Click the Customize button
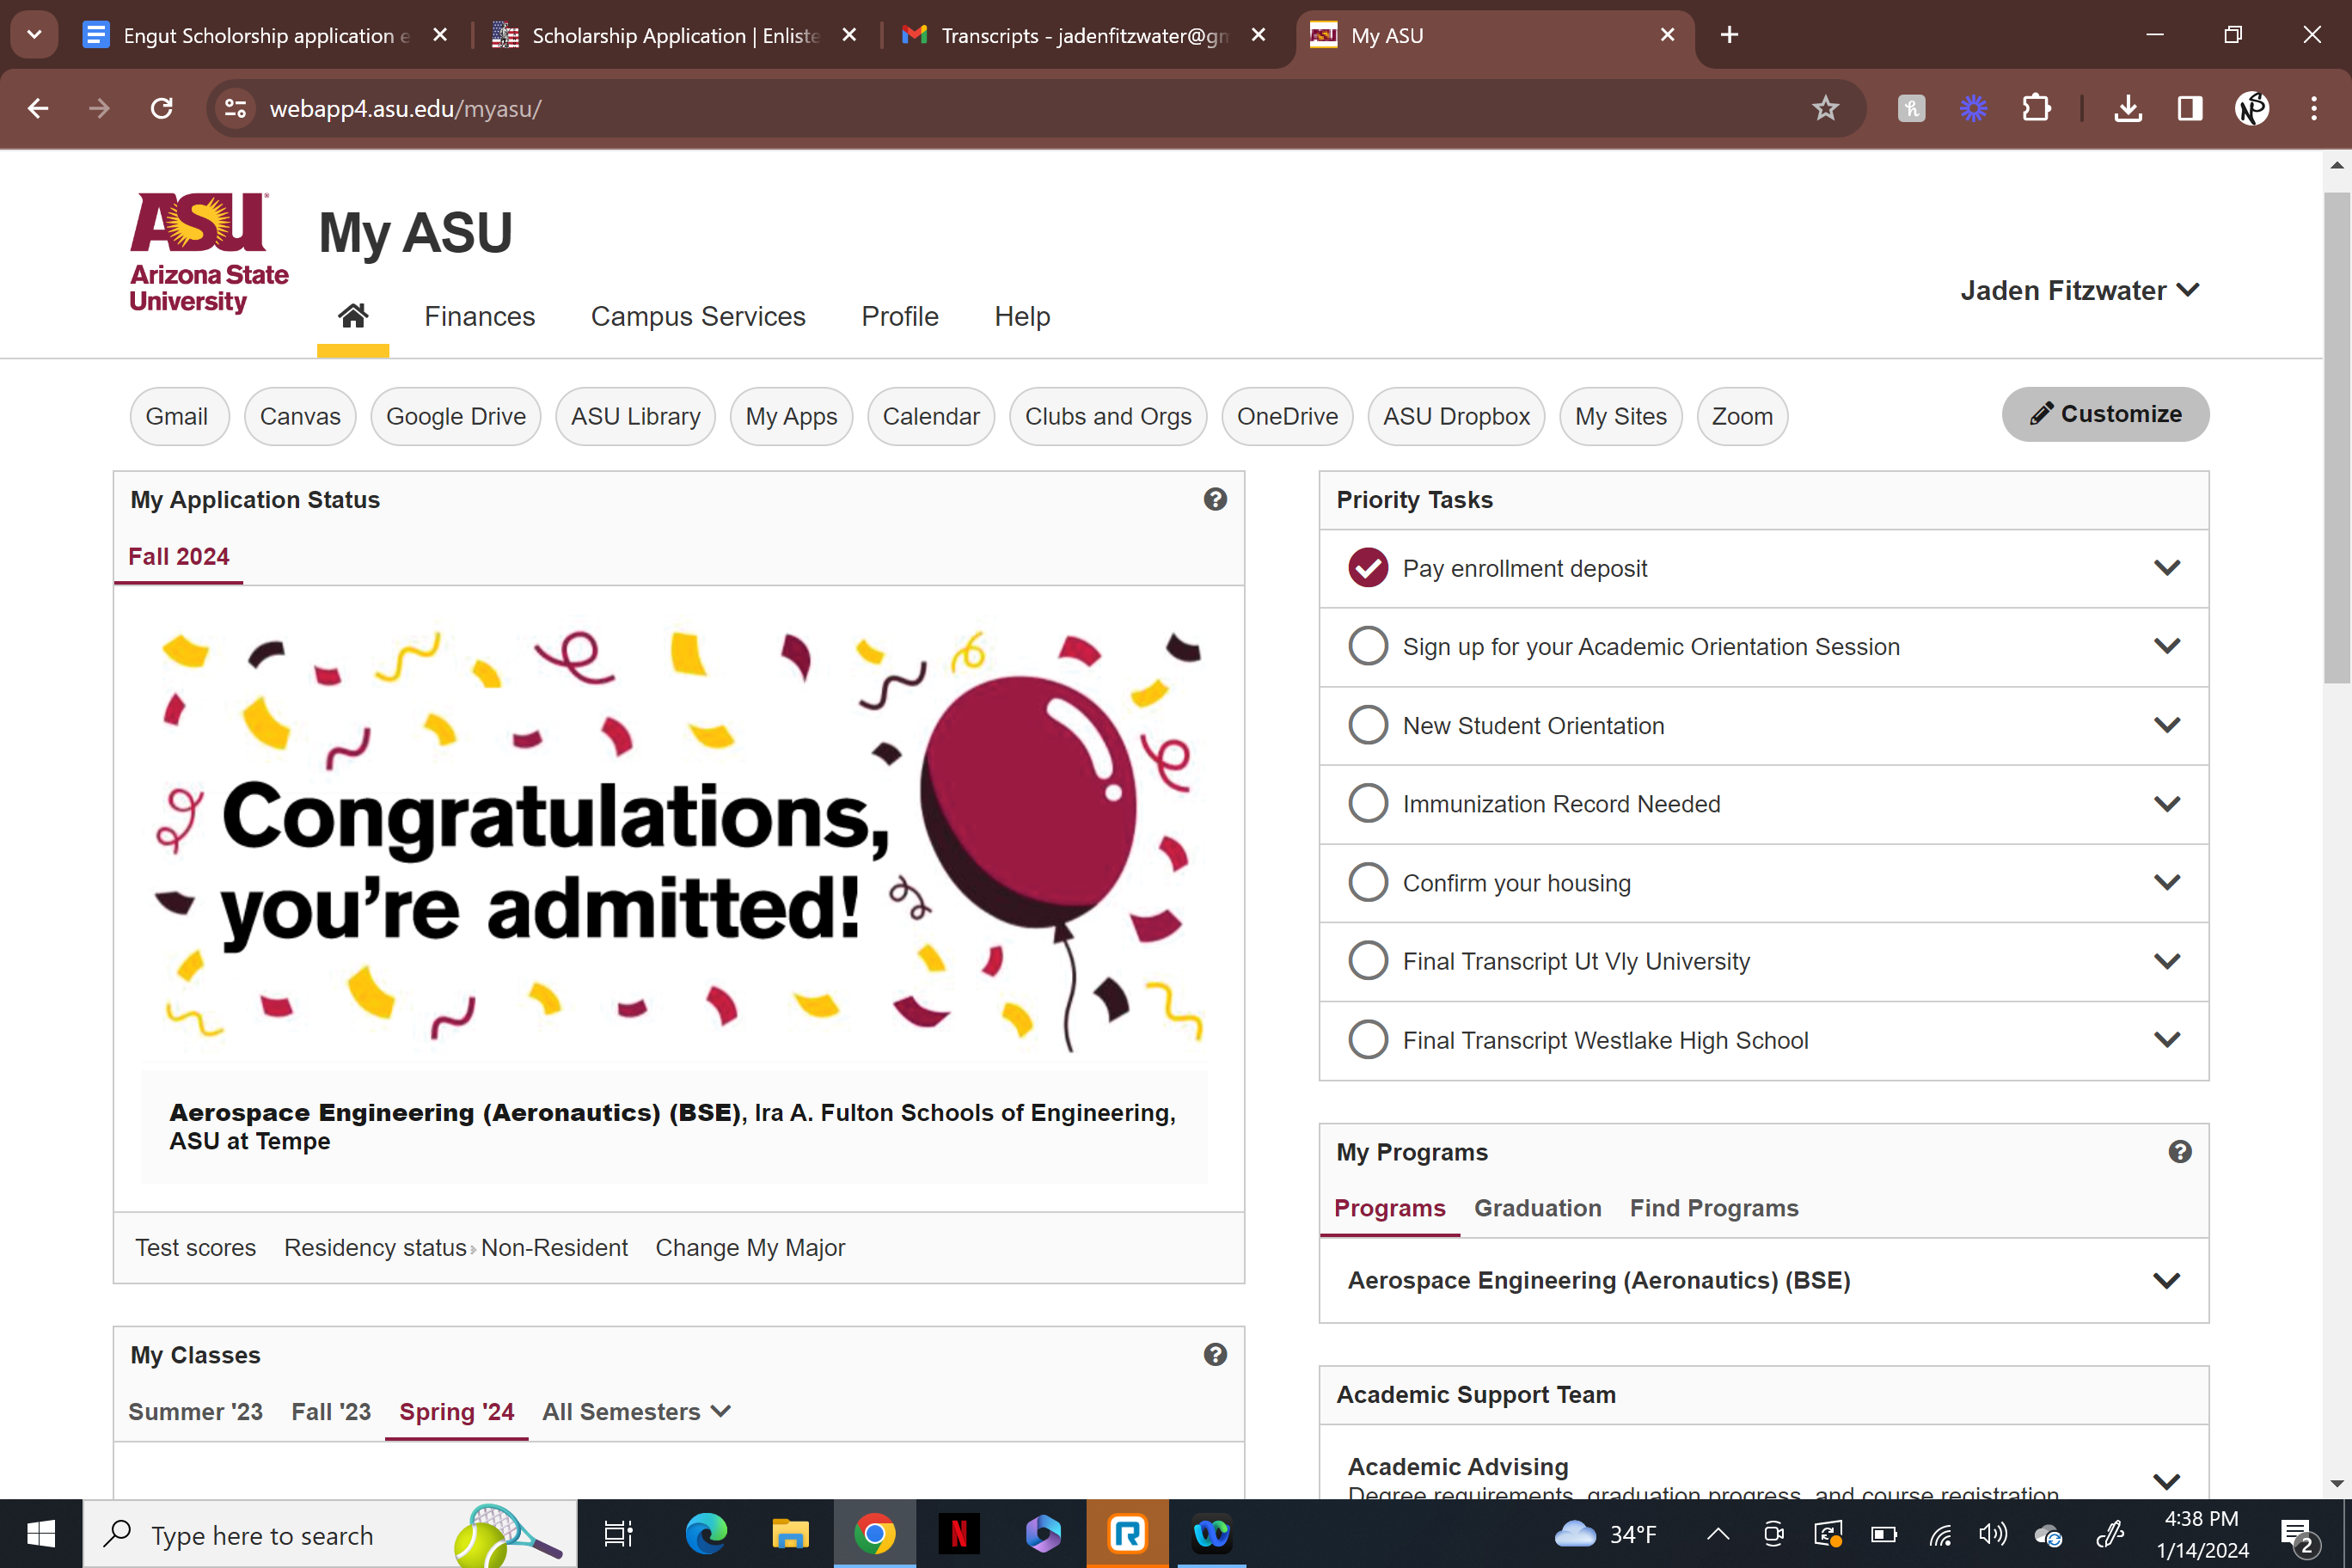2352x1568 pixels. coord(2104,414)
